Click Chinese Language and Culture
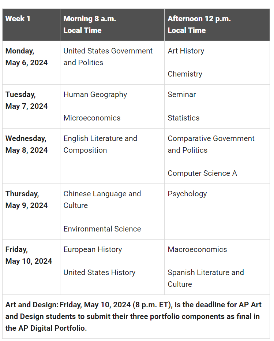 pyautogui.click(x=102, y=199)
